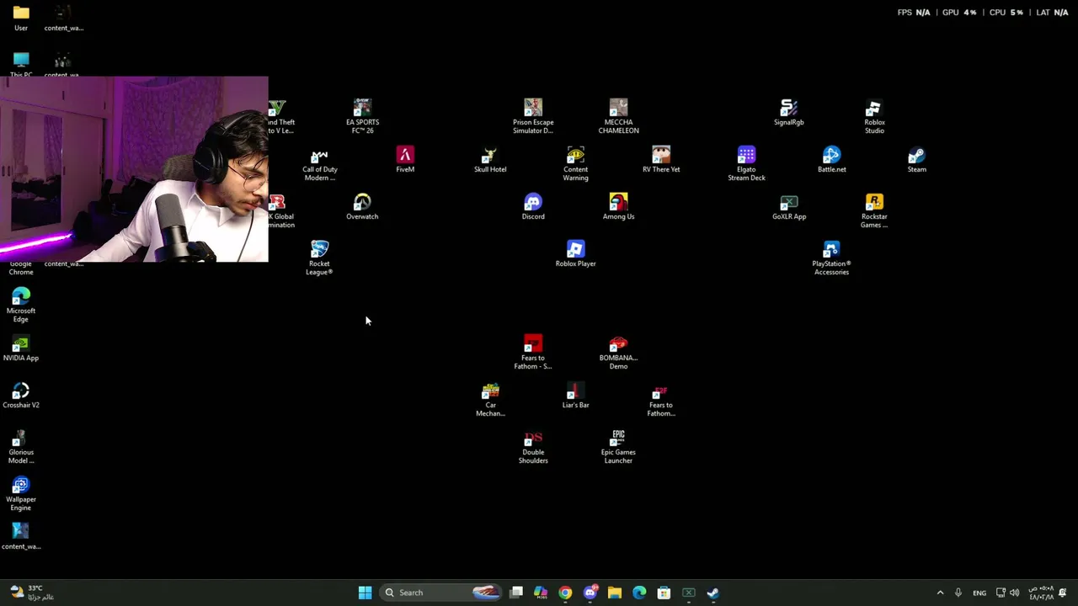
Task: Click the Glorious Model desktop icon
Action: click(x=21, y=446)
